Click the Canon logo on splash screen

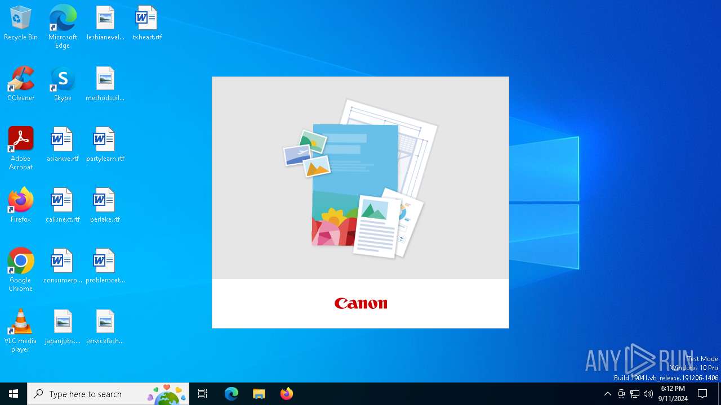(x=360, y=304)
